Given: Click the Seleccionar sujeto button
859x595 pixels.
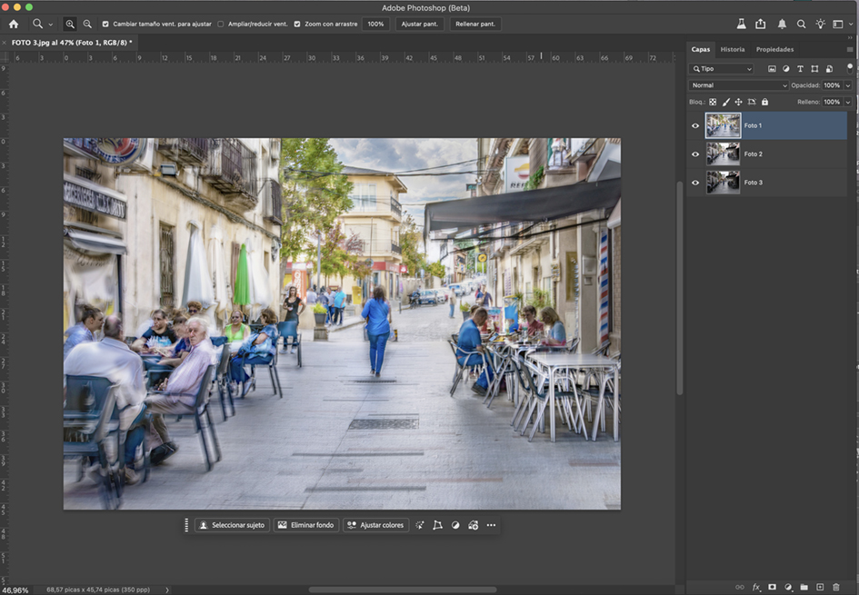Looking at the screenshot, I should tap(233, 525).
